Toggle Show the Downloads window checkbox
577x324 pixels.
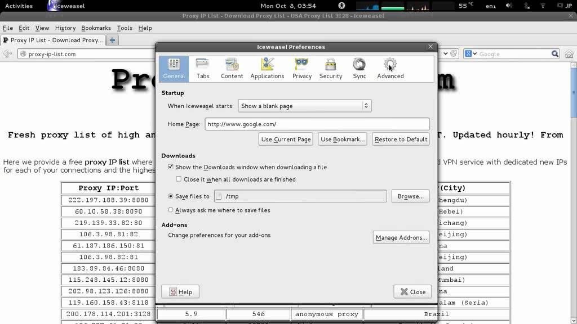170,166
